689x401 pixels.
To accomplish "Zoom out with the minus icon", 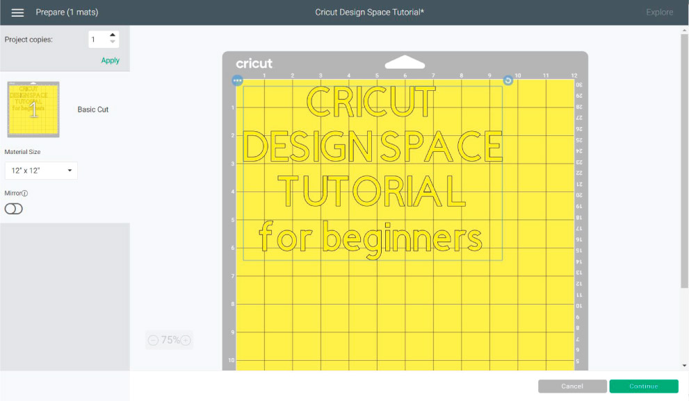I will coord(153,340).
